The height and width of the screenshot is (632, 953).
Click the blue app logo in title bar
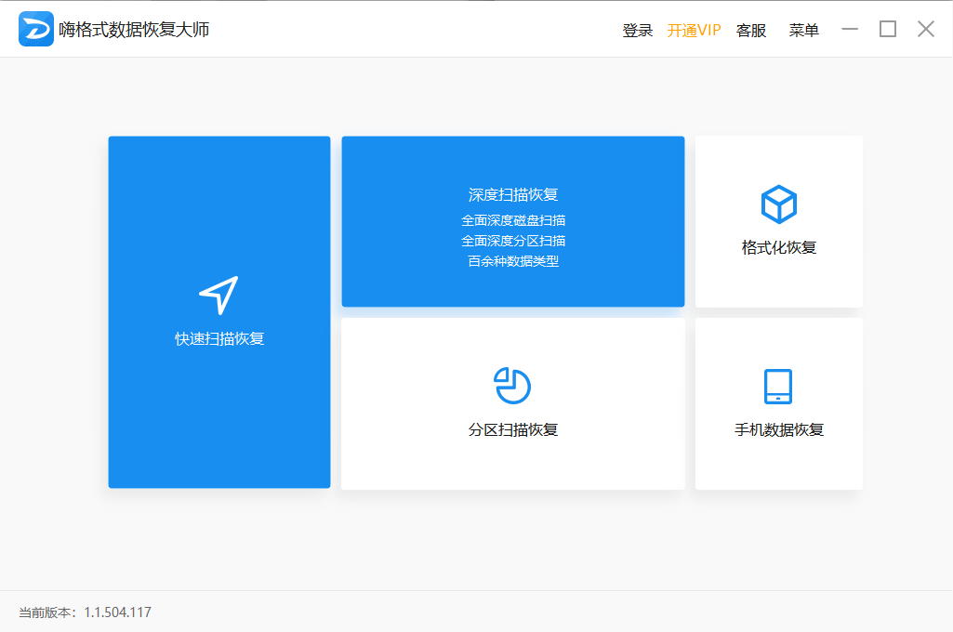click(x=36, y=30)
